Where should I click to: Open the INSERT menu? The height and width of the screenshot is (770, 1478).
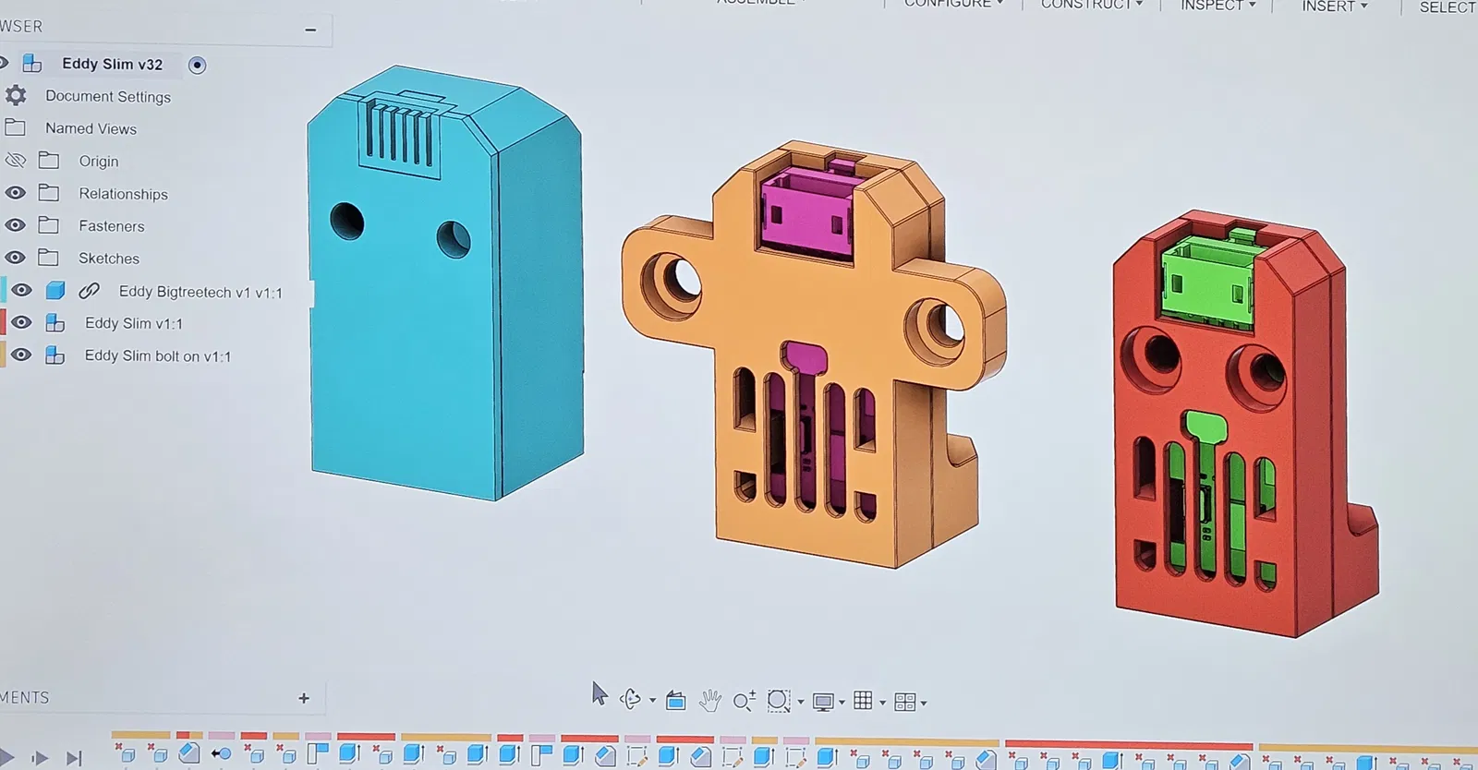[1335, 6]
